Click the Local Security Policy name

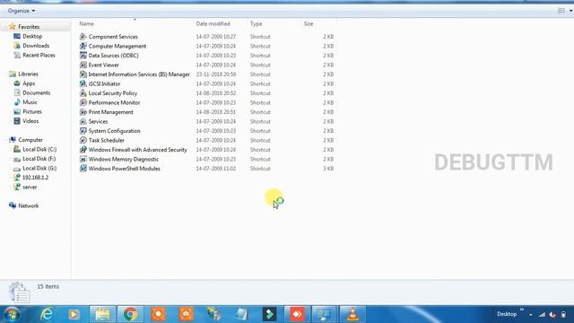pyautogui.click(x=113, y=93)
